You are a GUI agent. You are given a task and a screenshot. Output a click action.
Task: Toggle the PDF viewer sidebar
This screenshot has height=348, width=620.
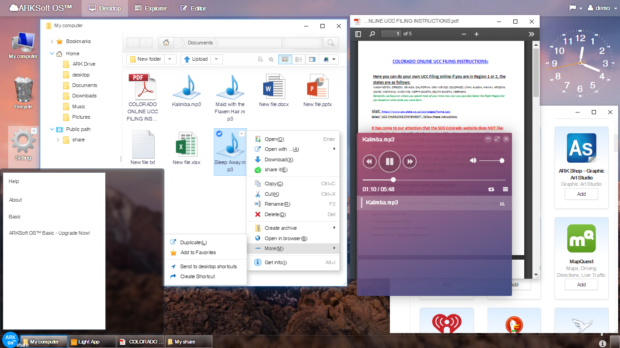(358, 34)
